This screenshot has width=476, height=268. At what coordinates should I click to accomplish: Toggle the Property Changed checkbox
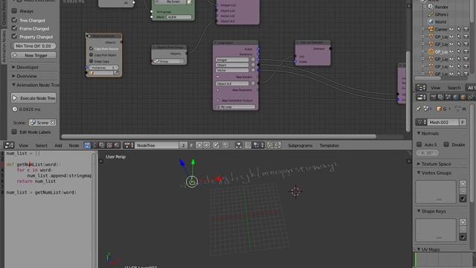14,36
